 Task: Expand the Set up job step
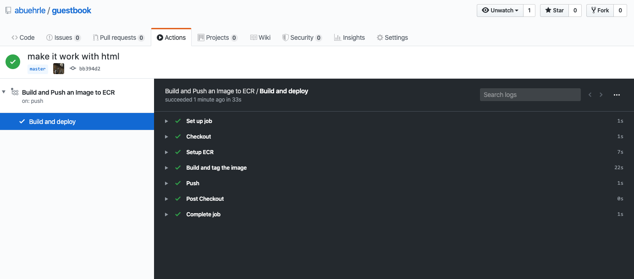pos(167,121)
